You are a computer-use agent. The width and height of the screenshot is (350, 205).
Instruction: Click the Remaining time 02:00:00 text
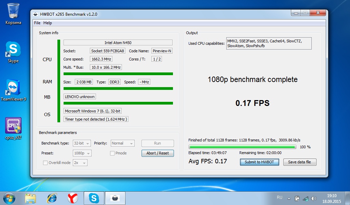click(x=260, y=153)
